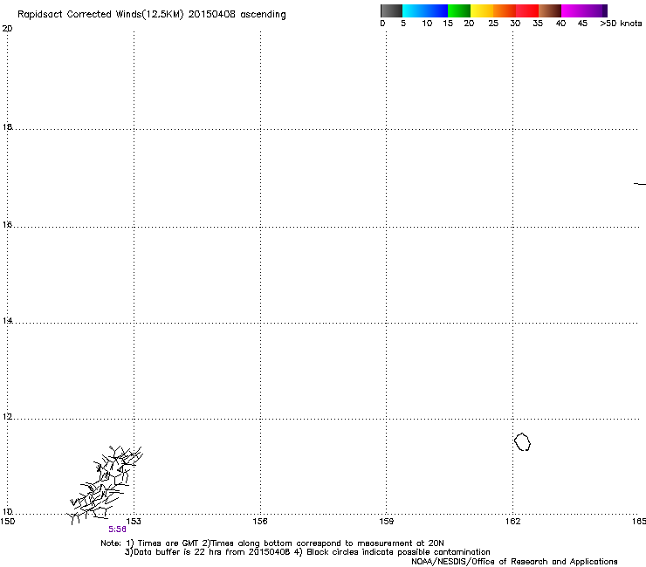
Task: Click the '>50 knots' legend label
Action: 621,24
